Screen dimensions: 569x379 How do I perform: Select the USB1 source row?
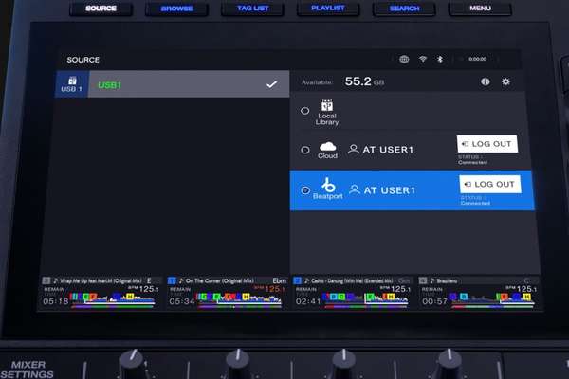(x=173, y=84)
